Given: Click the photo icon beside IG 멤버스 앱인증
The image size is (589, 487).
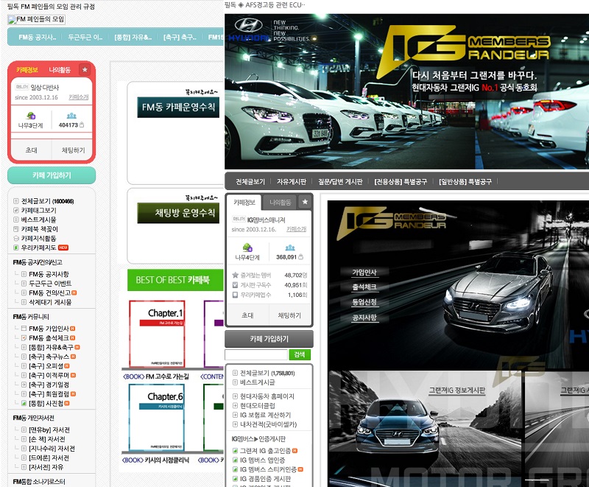Looking at the screenshot, I should [235, 460].
